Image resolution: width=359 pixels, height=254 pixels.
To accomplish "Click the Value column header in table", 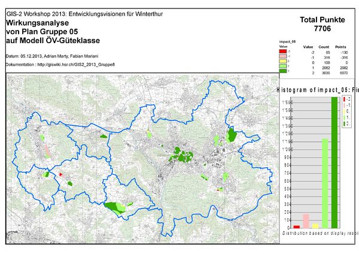I will [308, 46].
